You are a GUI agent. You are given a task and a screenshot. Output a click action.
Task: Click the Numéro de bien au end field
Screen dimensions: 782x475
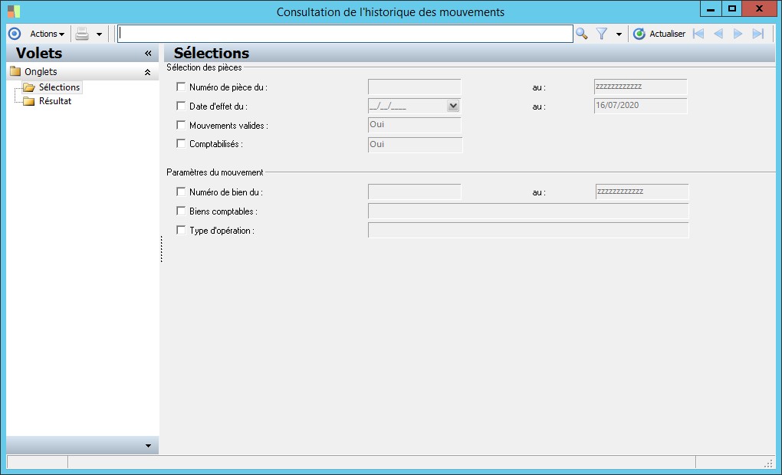coord(642,192)
